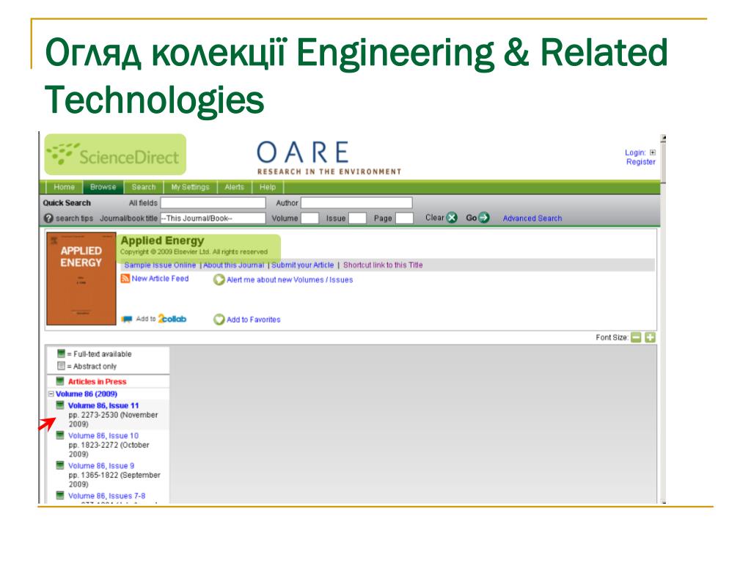This screenshot has height=563, width=751.
Task: Open the Advanced Search link
Action: [x=532, y=218]
